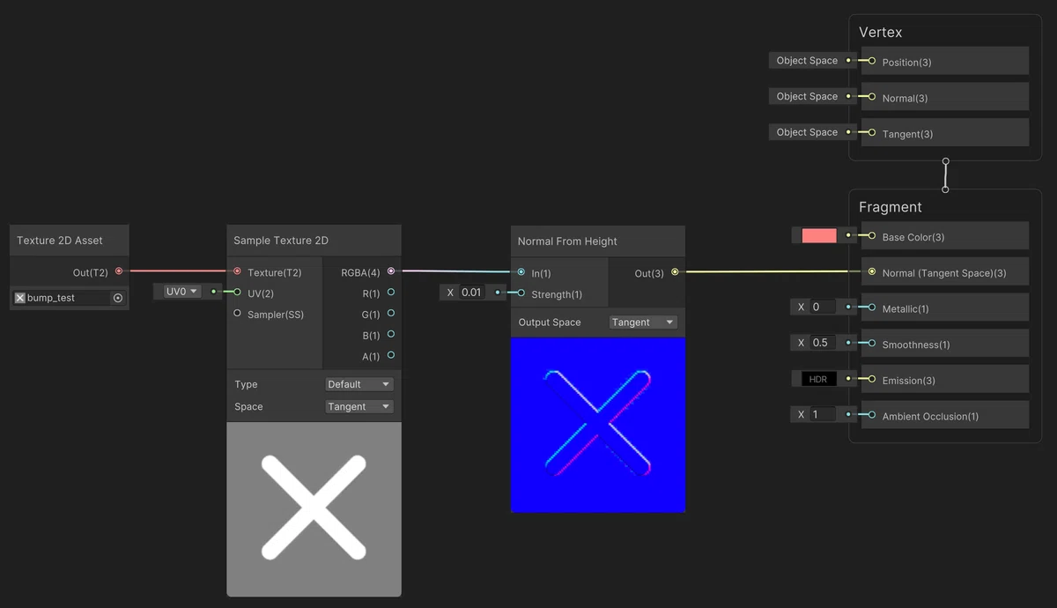Click the blue normal map preview

pos(598,425)
